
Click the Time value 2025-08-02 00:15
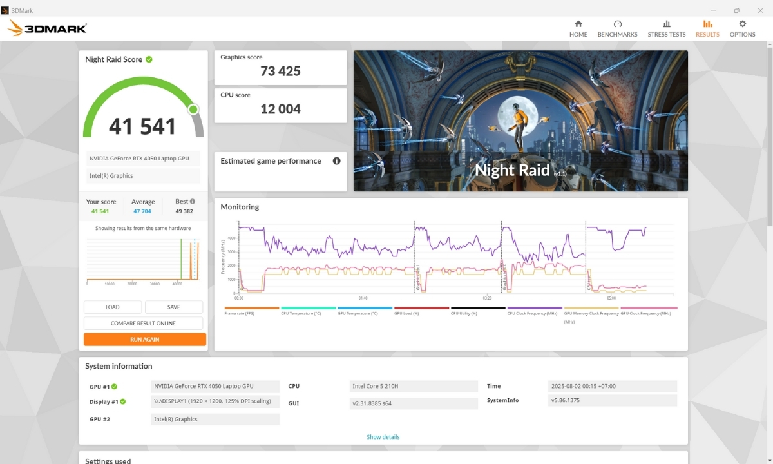tap(613, 387)
